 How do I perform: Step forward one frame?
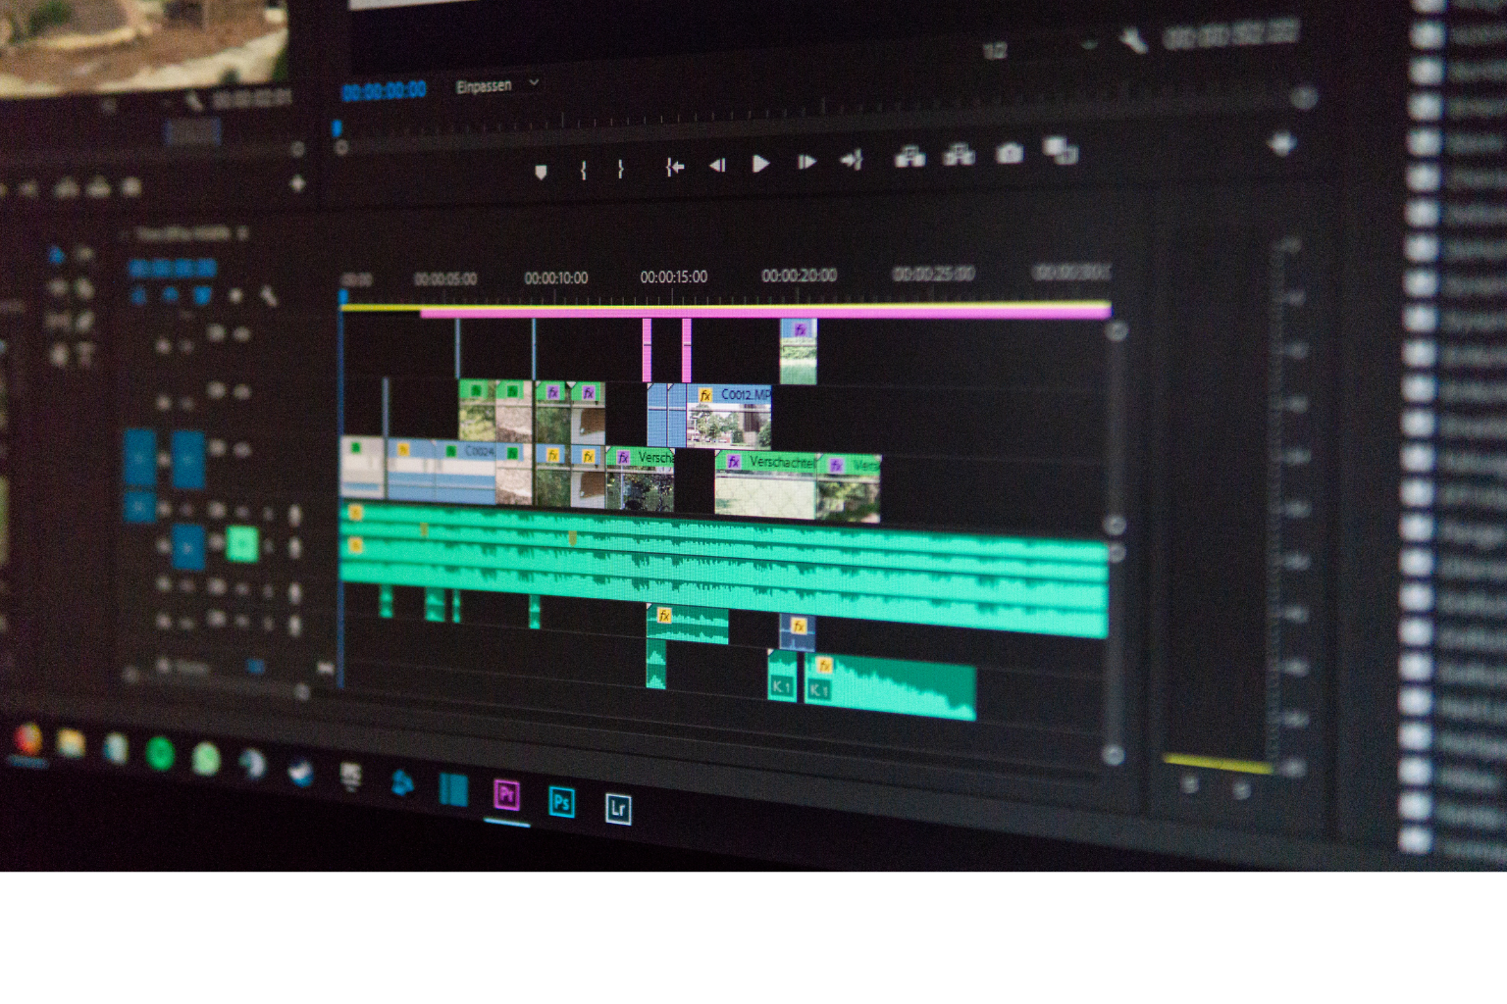pyautogui.click(x=806, y=162)
